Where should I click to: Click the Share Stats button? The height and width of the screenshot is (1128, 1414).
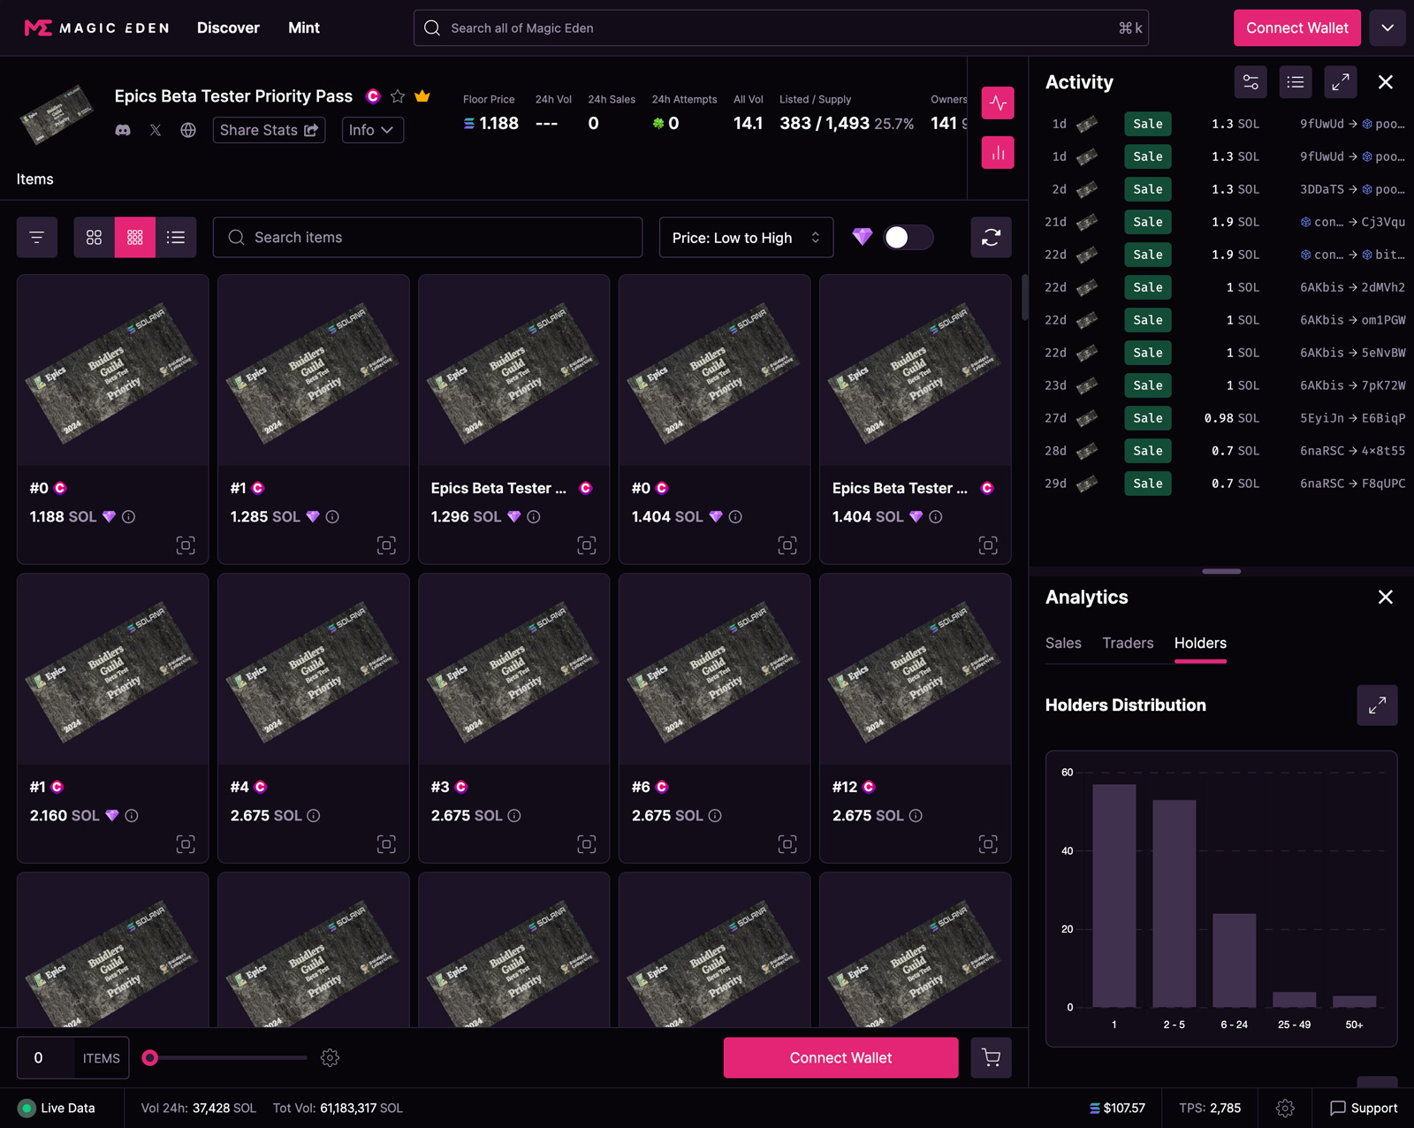269,130
